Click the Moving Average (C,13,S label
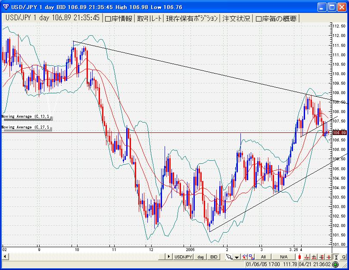Image resolution: width=349 pixels, height=270 pixels. point(25,117)
